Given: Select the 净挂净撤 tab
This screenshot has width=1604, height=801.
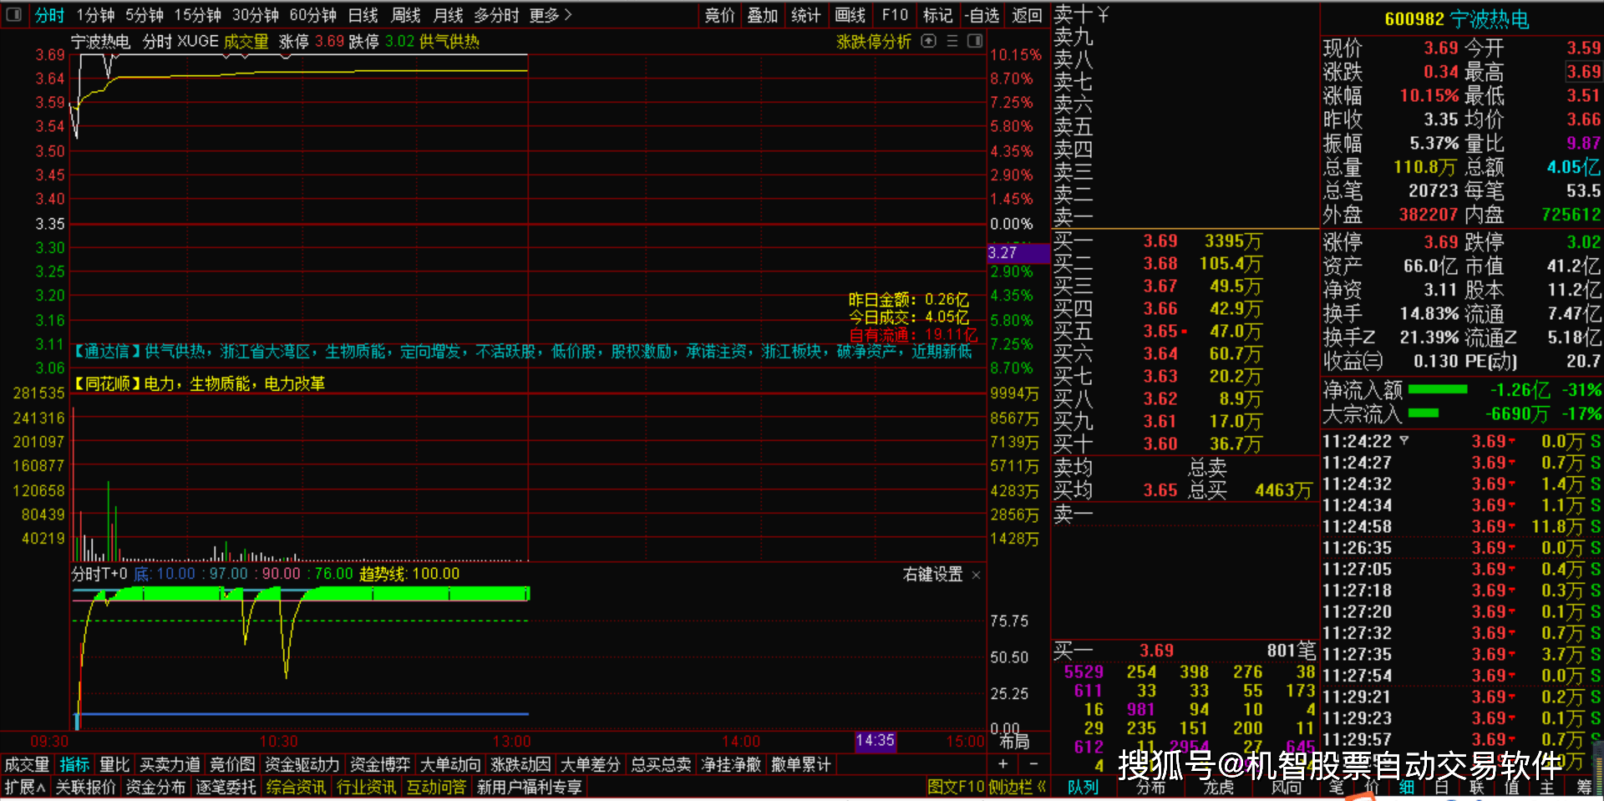Looking at the screenshot, I should click(x=731, y=764).
